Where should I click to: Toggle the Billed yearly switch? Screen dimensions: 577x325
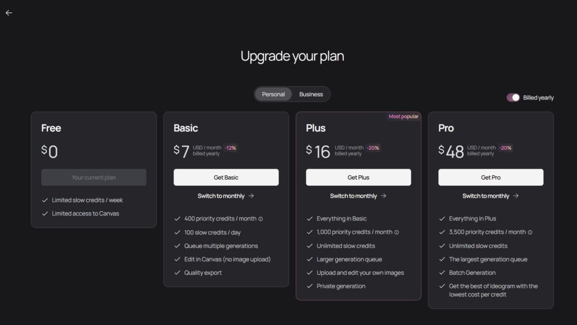coord(513,97)
